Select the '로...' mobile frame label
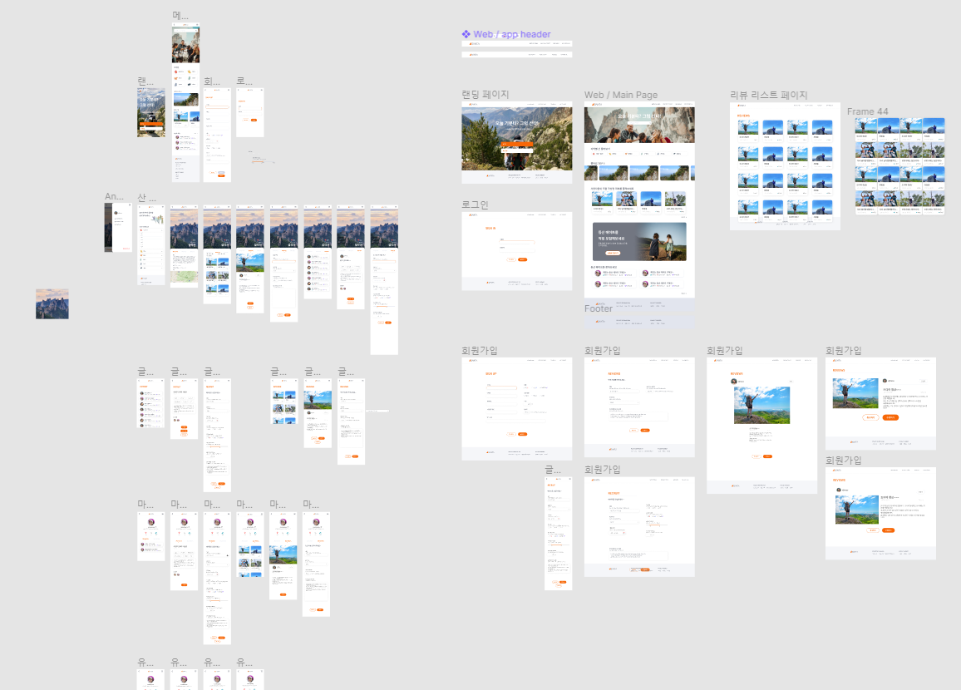This screenshot has width=961, height=690. 244,81
